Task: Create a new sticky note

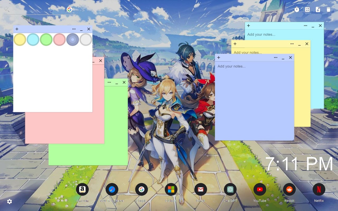Action: [318, 9]
